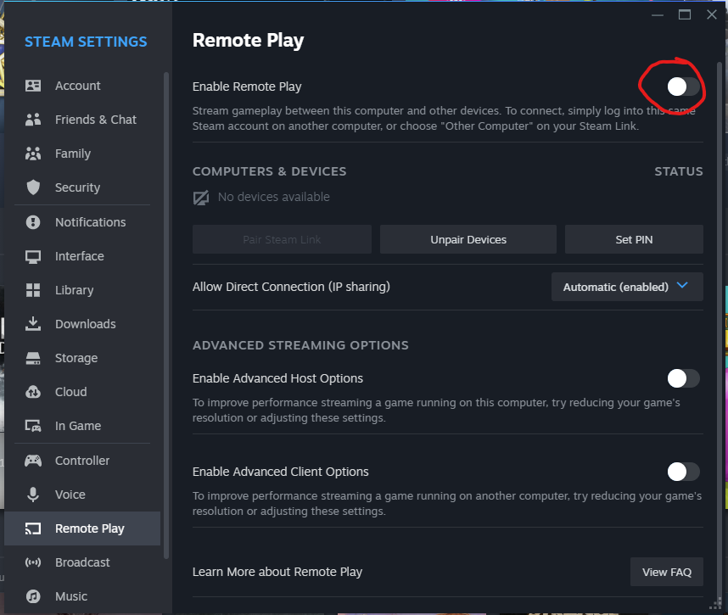Toggle Enable Advanced Host Options switch
The height and width of the screenshot is (615, 728).
[x=683, y=378]
